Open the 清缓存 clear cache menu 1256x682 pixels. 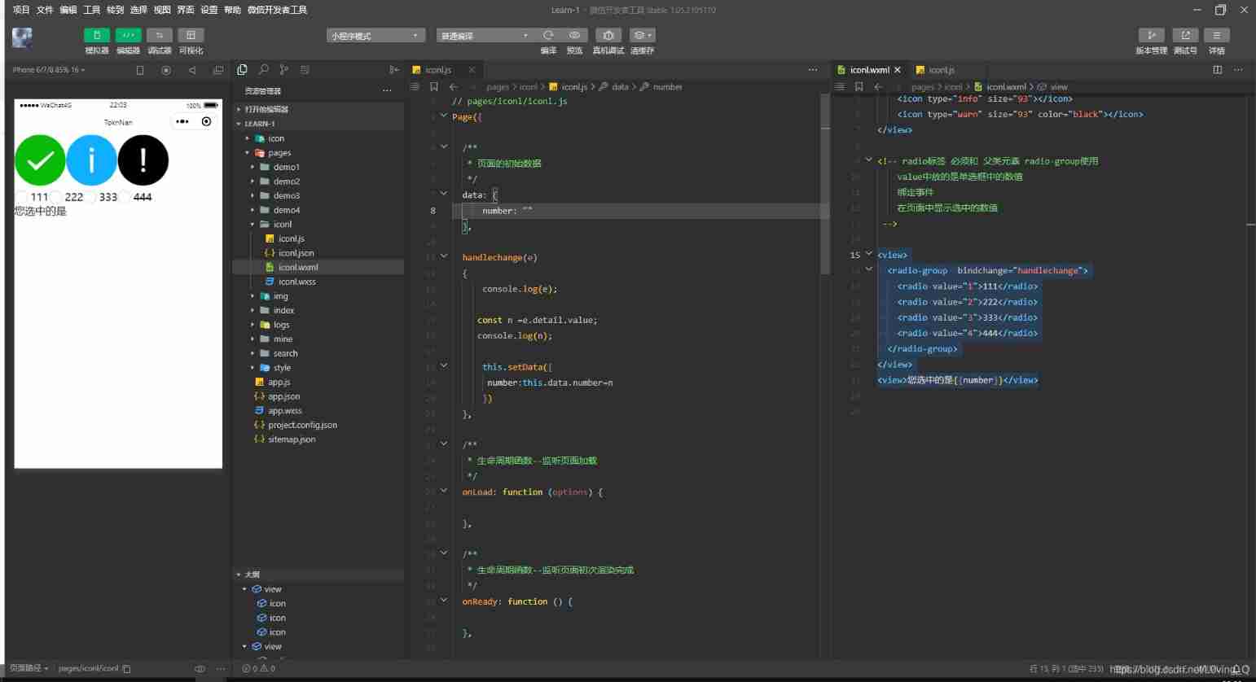[x=642, y=35]
